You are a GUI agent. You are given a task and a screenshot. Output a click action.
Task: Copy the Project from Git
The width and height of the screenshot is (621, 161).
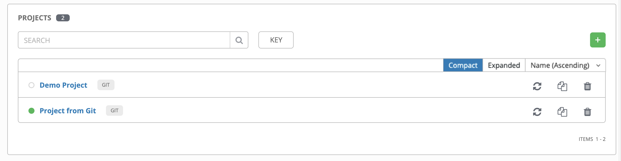pos(562,112)
